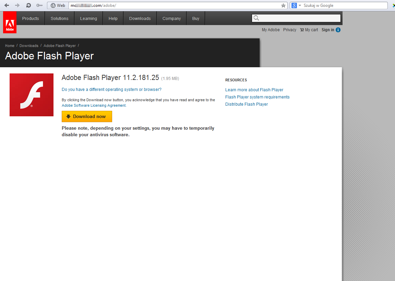This screenshot has height=281, width=395.
Task: Open the Buy menu
Action: (196, 19)
